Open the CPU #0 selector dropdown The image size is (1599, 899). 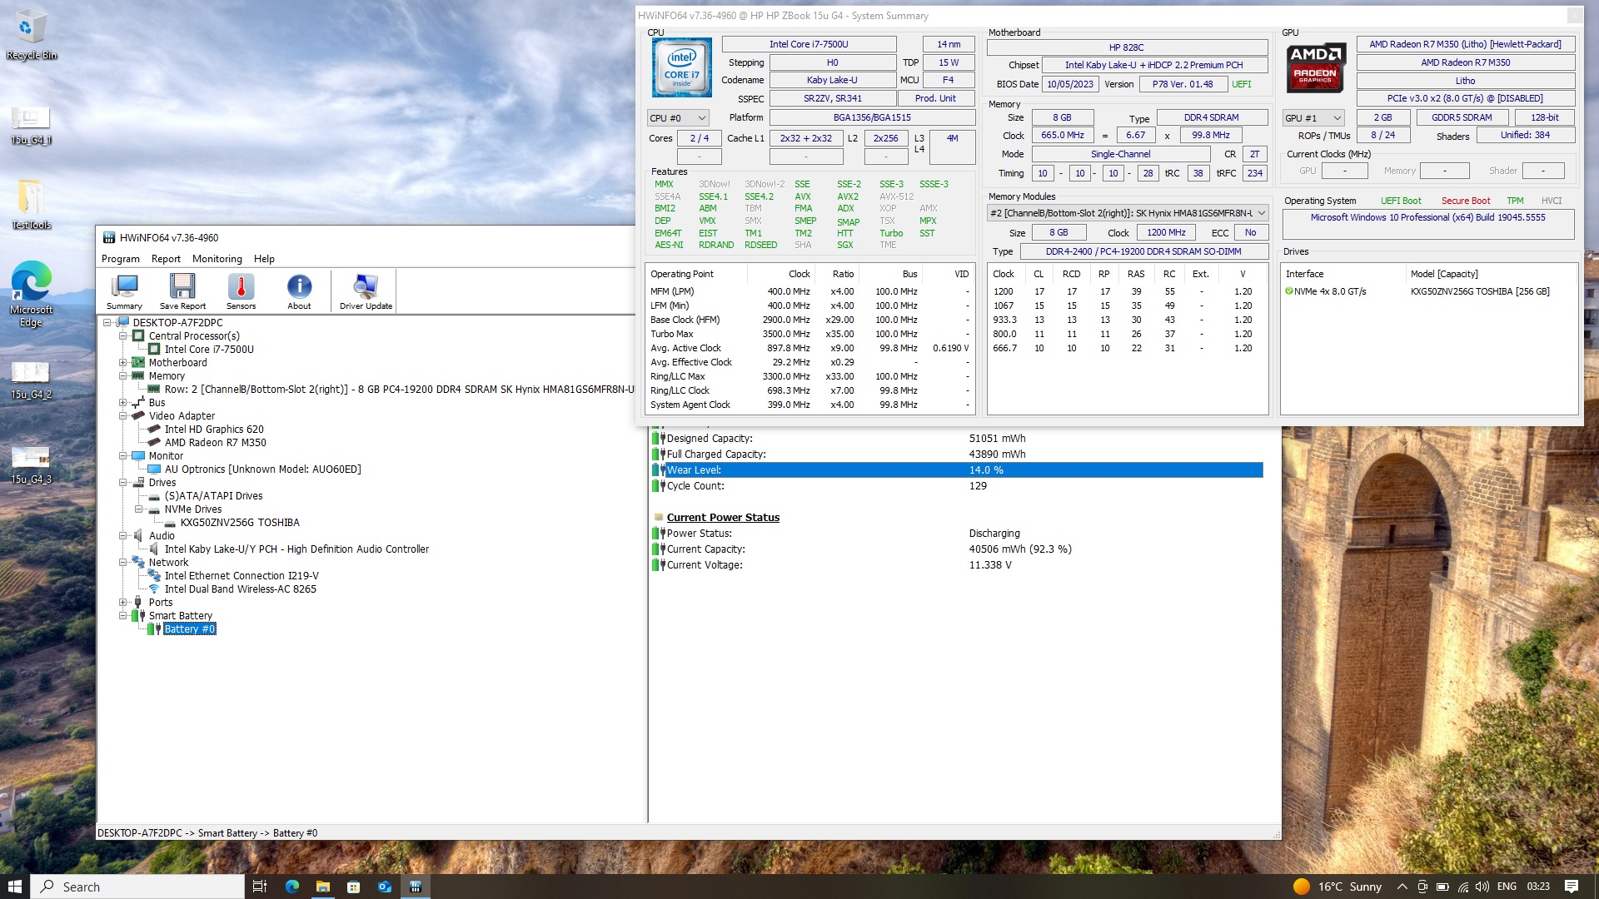point(678,118)
